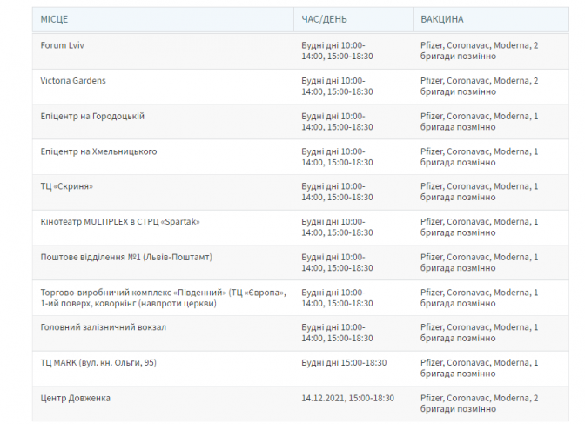Screen dimensions: 585x424
Task: Select the ТЦ «Скриня» location
Action: [x=66, y=186]
